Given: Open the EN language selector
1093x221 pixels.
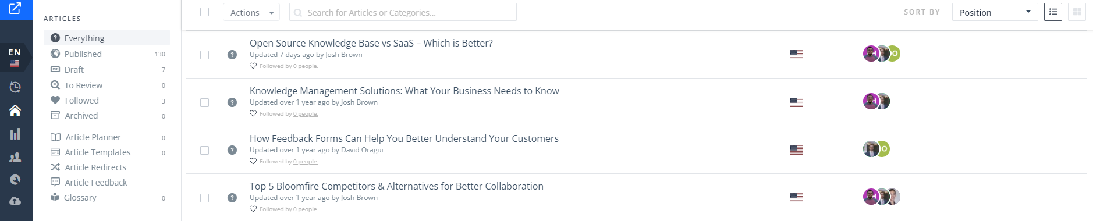Looking at the screenshot, I should 15,57.
